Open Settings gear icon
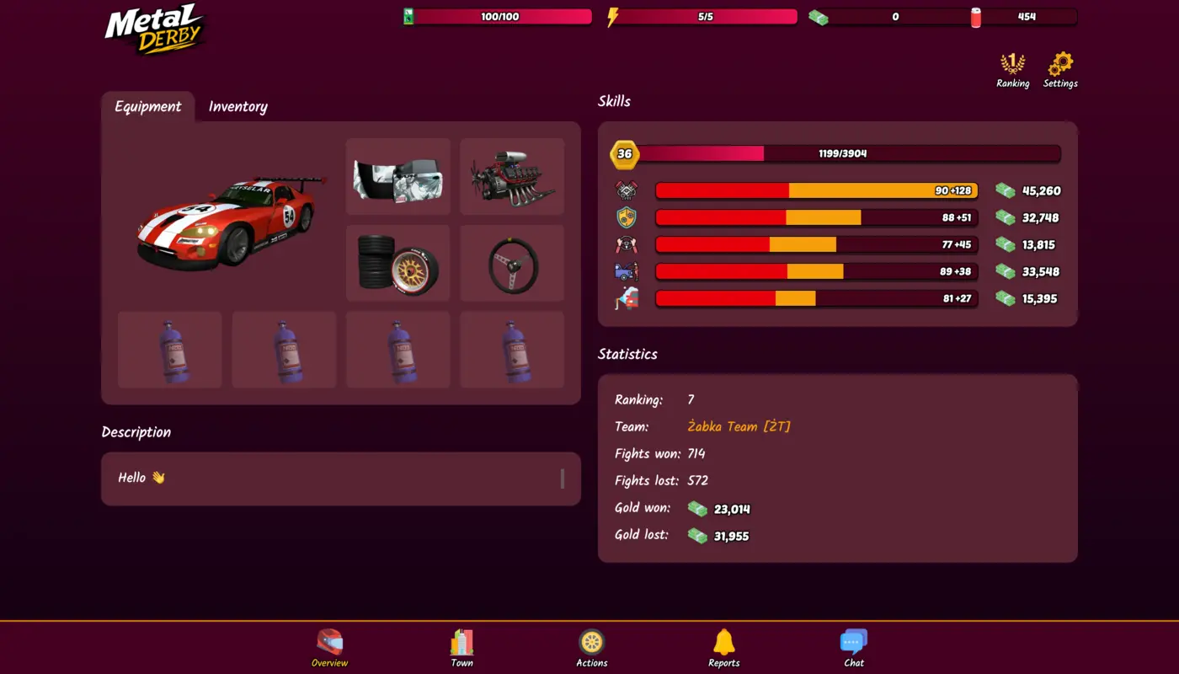This screenshot has height=674, width=1179. 1060,69
